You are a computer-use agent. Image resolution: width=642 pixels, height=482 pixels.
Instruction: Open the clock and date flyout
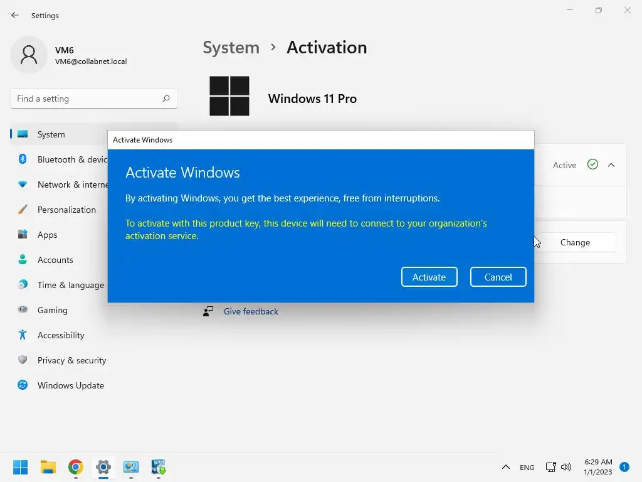coord(598,467)
